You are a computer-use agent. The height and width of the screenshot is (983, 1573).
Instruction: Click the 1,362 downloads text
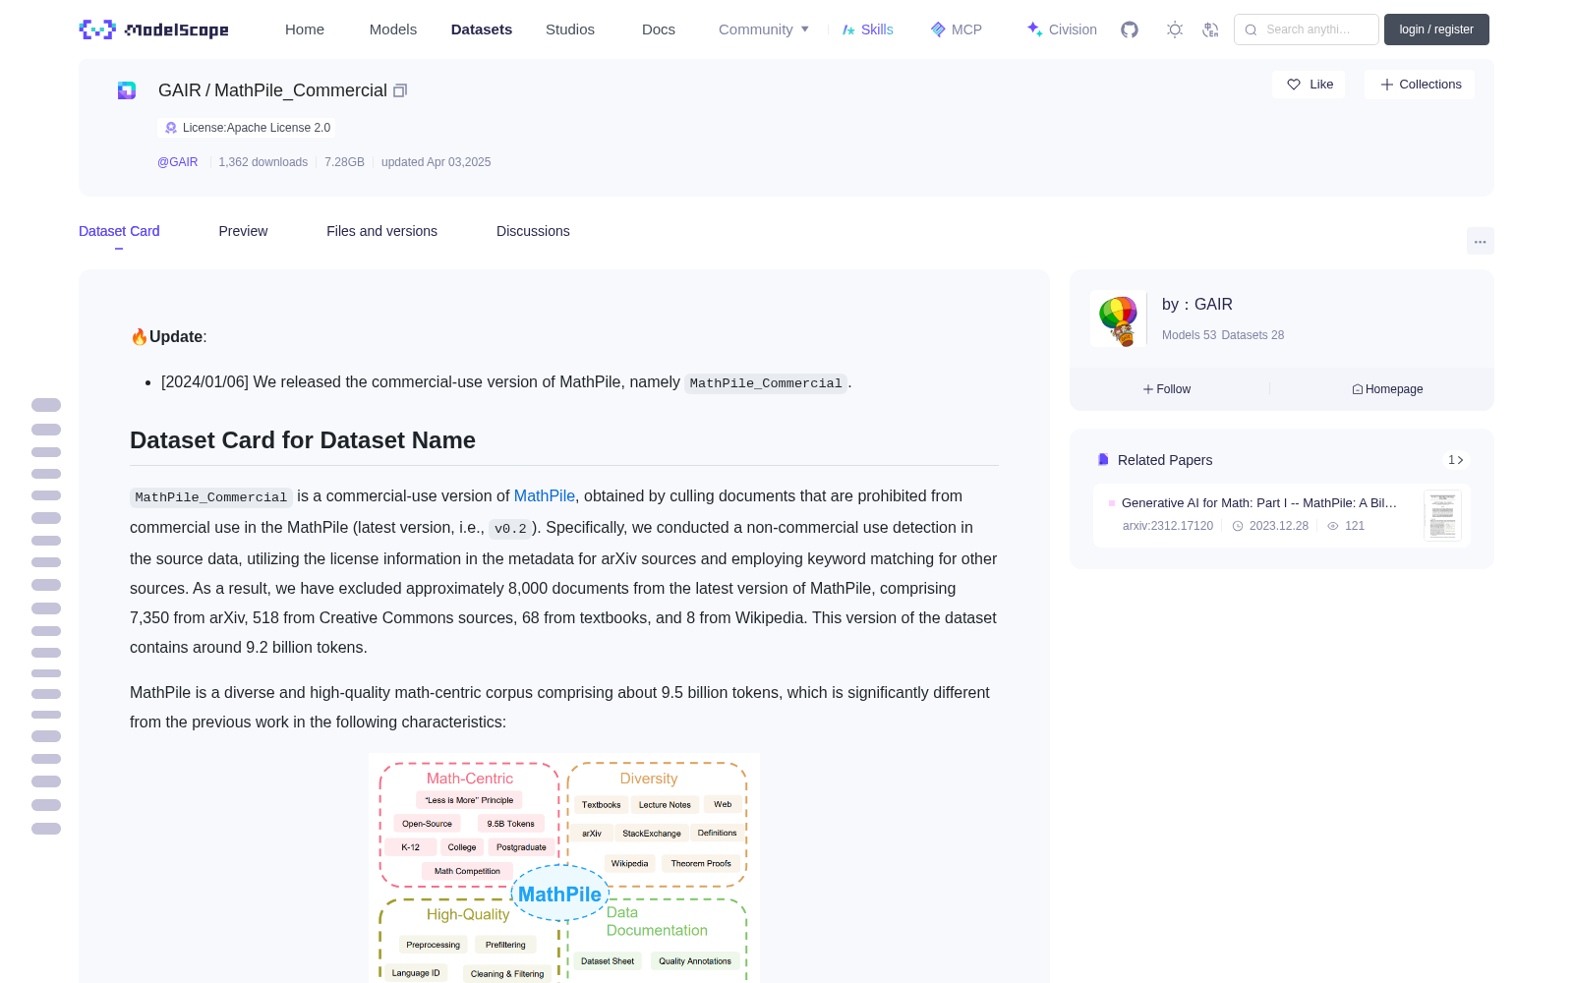263,162
